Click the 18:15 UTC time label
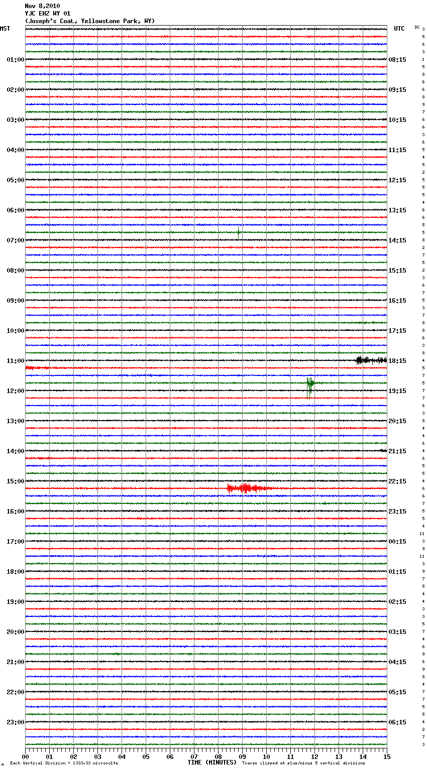The height and width of the screenshot is (770, 427). pos(397,361)
